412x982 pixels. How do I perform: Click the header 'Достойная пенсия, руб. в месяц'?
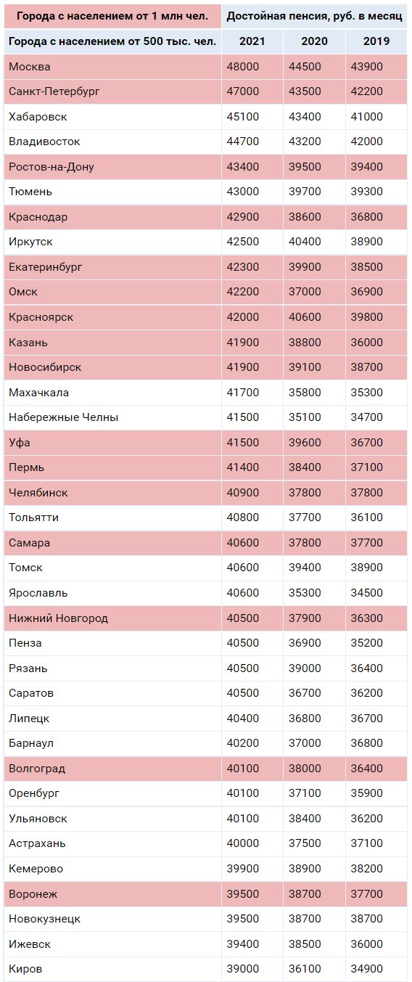click(x=315, y=16)
